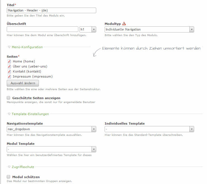207x184 pixels.
Task: Open the Modultyp dropdown
Action: click(149, 29)
